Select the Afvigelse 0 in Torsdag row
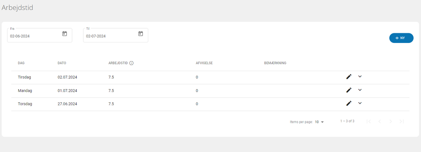The width and height of the screenshot is (421, 152). tap(197, 104)
